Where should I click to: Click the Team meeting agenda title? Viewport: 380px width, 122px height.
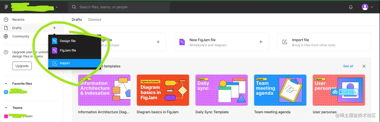pos(272,112)
